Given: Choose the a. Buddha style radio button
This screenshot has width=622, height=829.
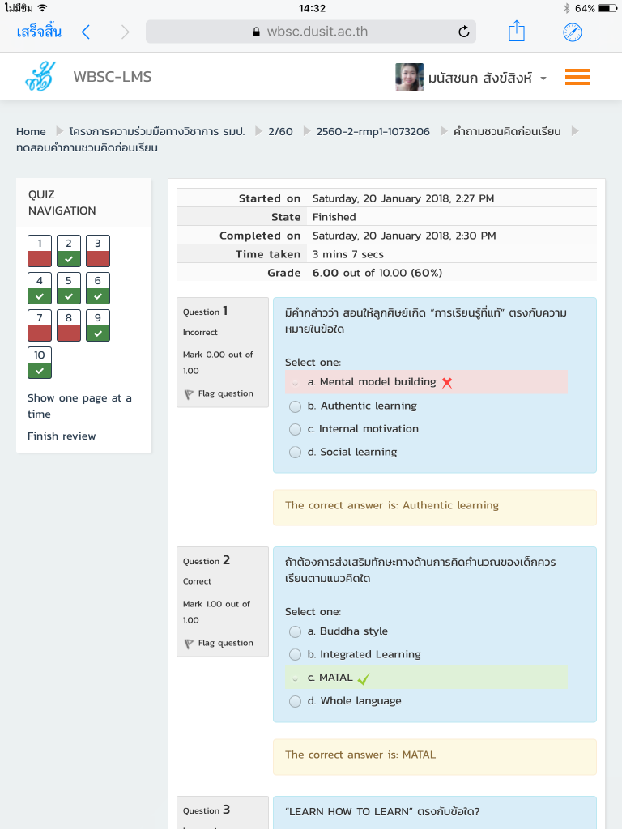Looking at the screenshot, I should tap(295, 631).
